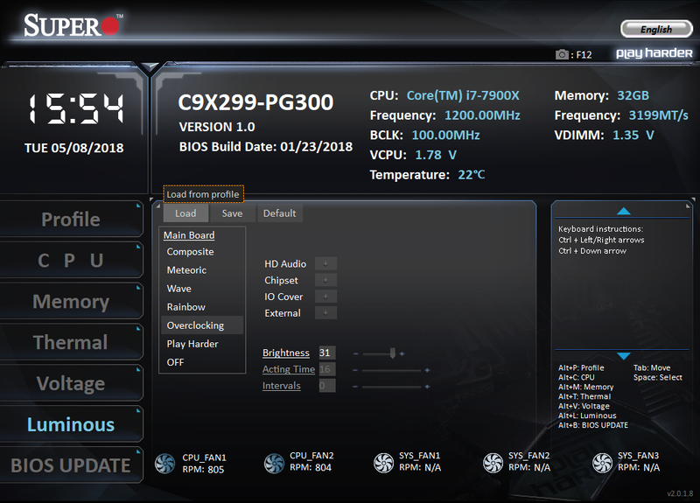Viewport: 700px width, 503px height.
Task: Click the Acting Time slider track
Action: (391, 370)
